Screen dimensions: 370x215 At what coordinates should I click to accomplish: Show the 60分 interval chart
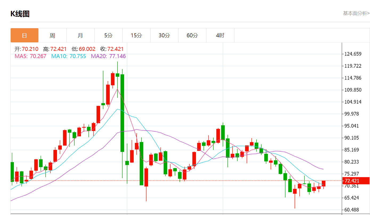coord(192,35)
